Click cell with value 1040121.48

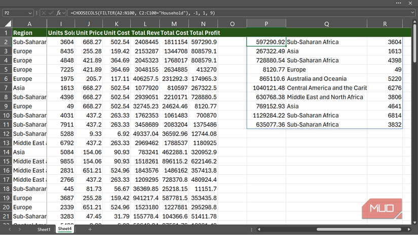267,88
